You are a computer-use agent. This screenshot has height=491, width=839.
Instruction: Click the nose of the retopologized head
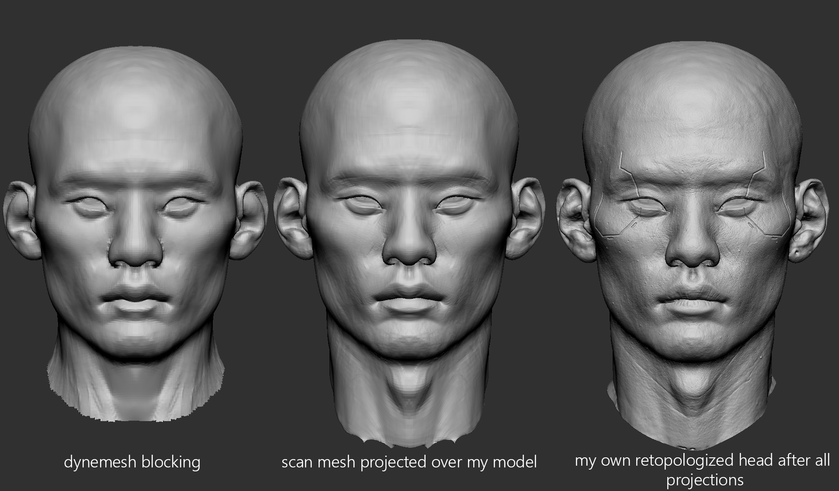pyautogui.click(x=693, y=249)
